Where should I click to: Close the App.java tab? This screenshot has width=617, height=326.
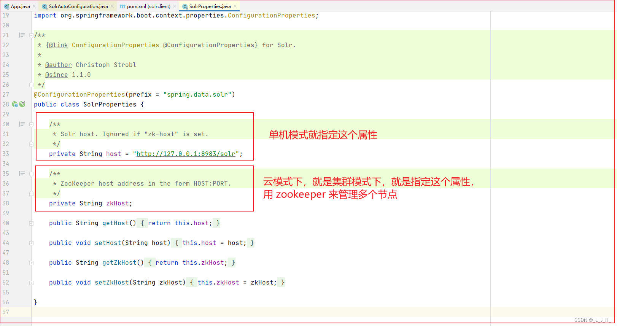tap(34, 6)
